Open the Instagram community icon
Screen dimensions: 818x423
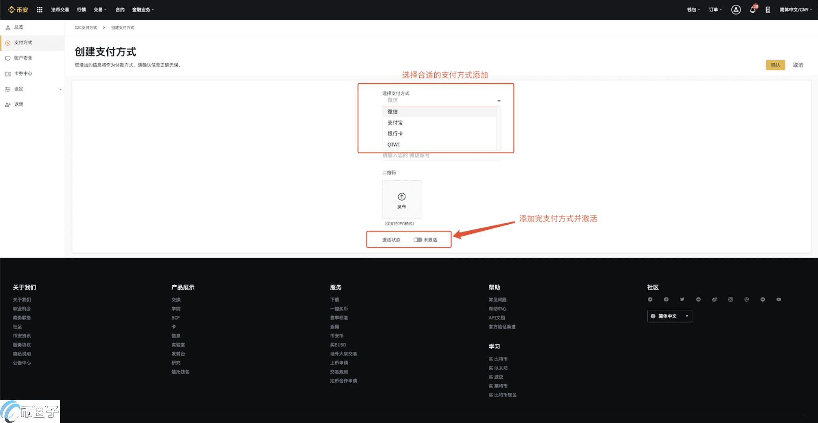pos(731,299)
